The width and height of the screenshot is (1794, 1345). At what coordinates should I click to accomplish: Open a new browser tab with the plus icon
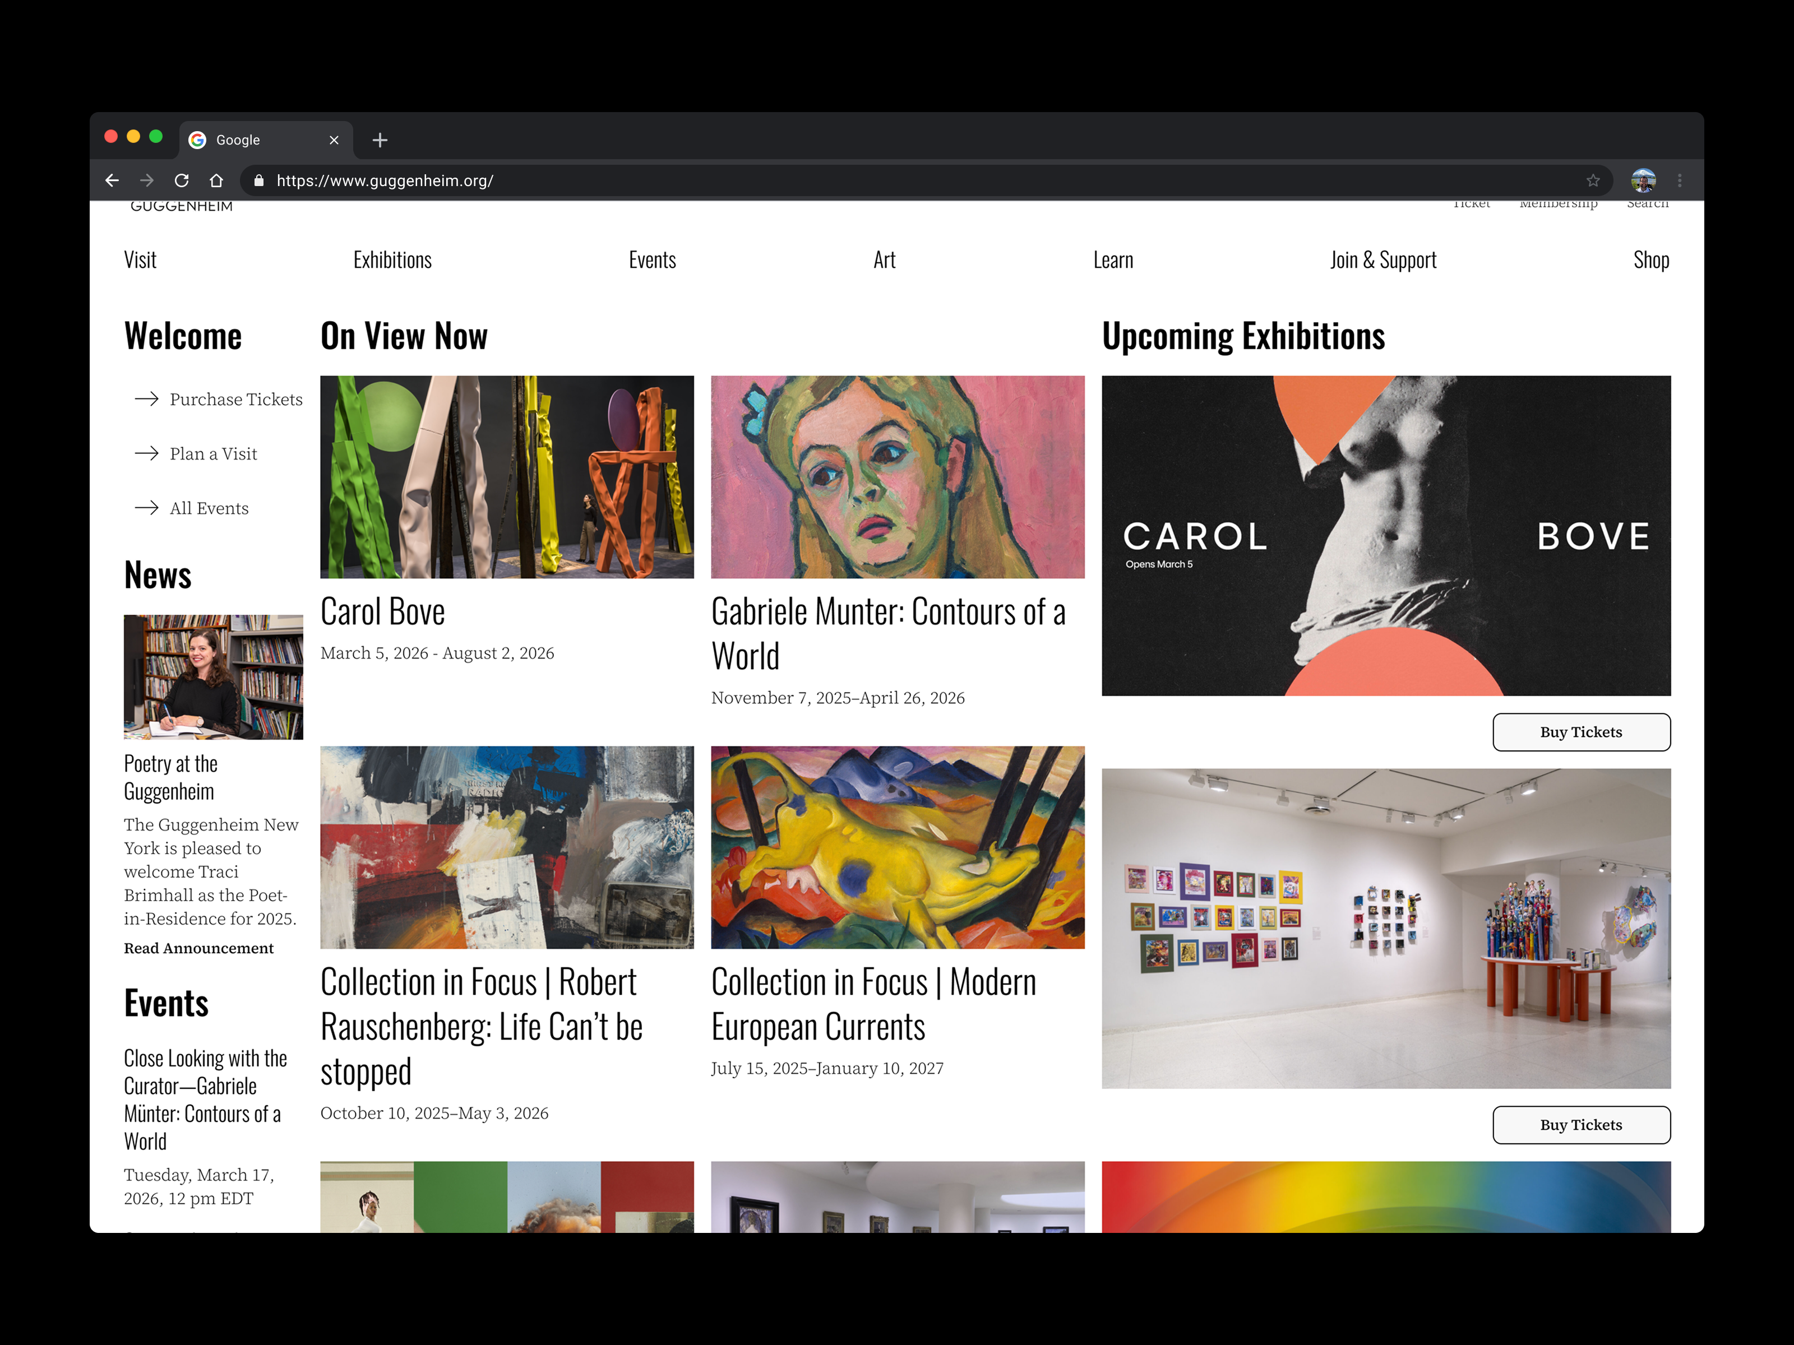click(x=380, y=140)
